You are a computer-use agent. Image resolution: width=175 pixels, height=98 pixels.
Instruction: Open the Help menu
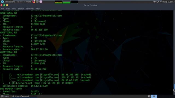[x=38, y=8]
